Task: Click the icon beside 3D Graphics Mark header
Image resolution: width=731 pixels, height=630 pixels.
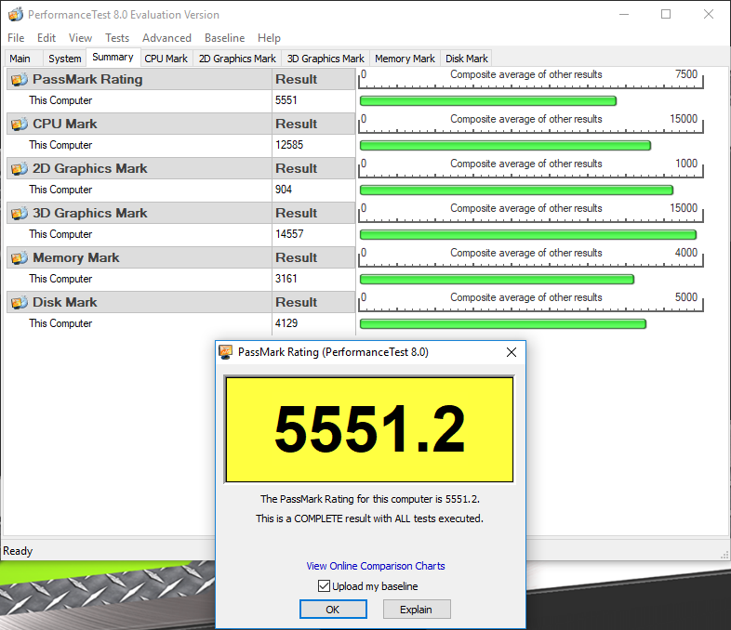Action: click(20, 214)
